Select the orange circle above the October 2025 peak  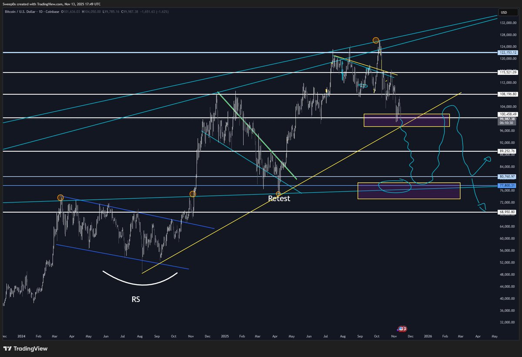[376, 40]
